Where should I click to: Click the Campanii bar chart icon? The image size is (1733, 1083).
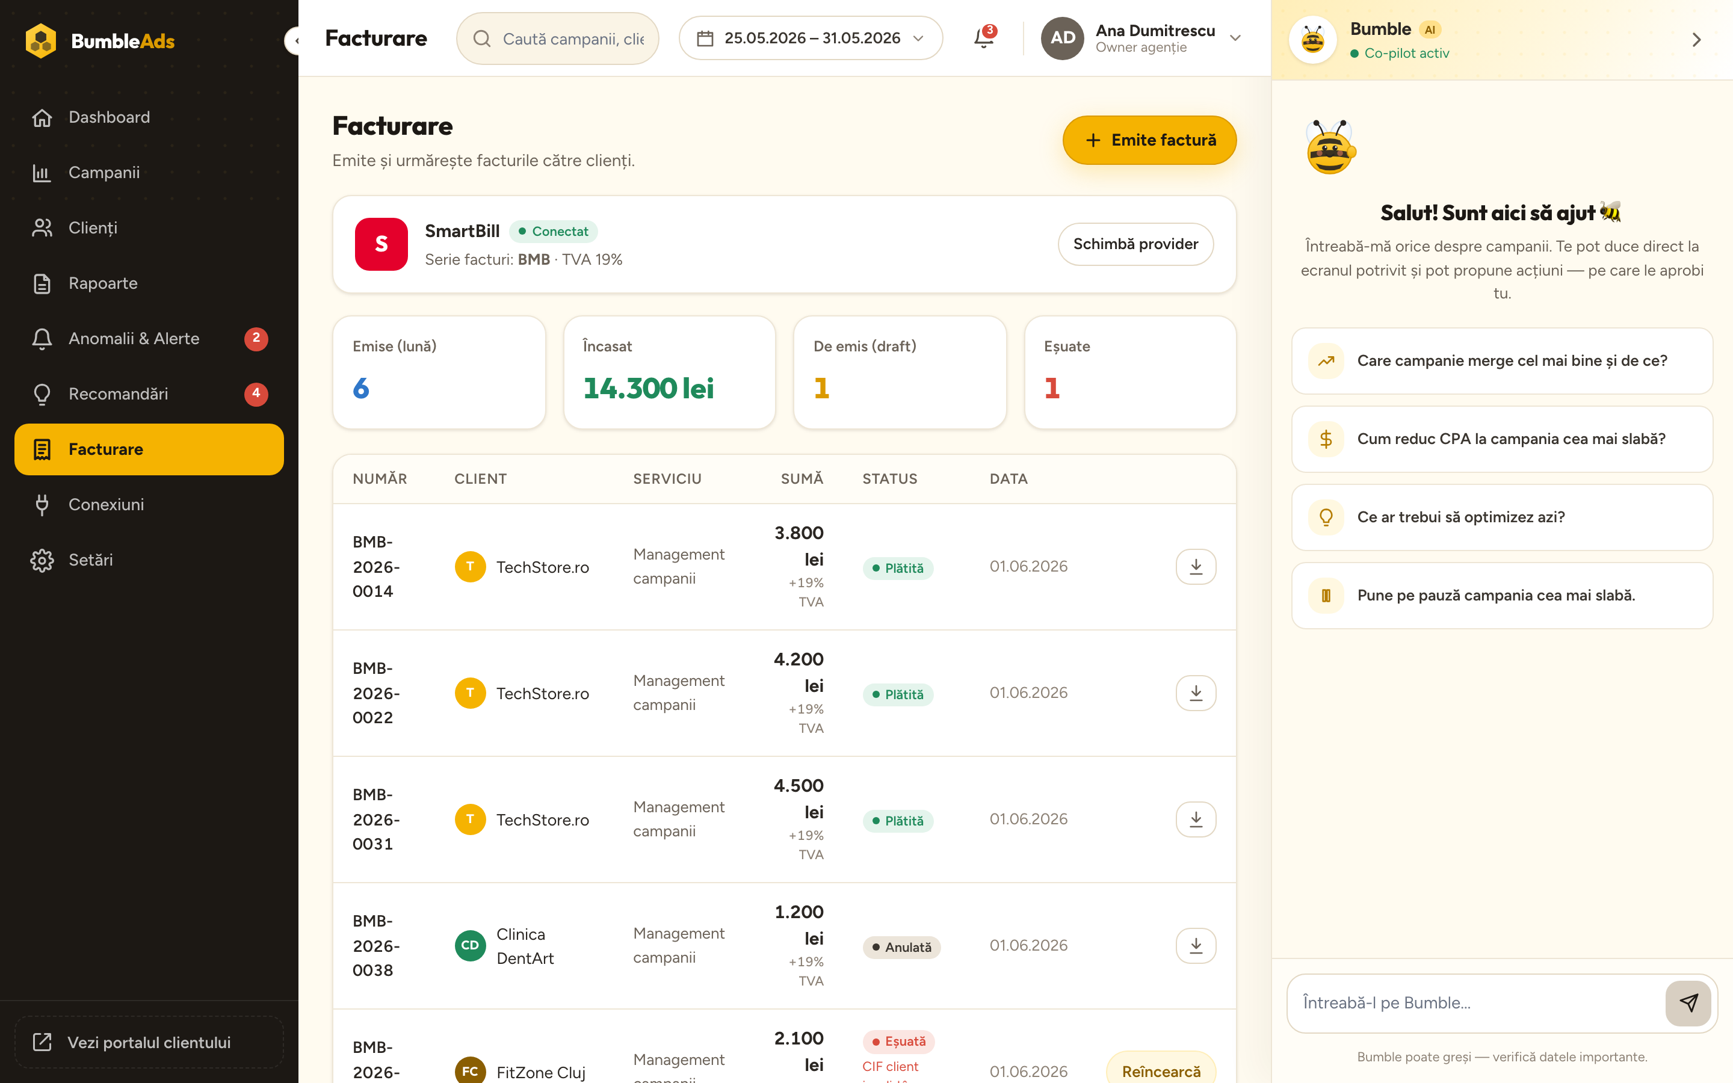point(42,173)
